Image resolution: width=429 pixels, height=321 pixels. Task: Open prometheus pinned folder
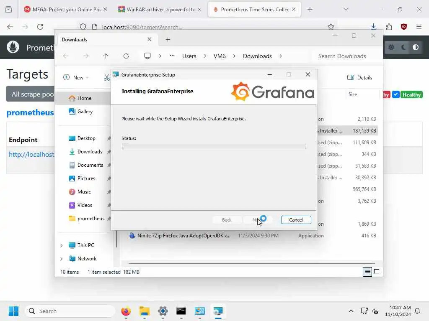pyautogui.click(x=90, y=219)
